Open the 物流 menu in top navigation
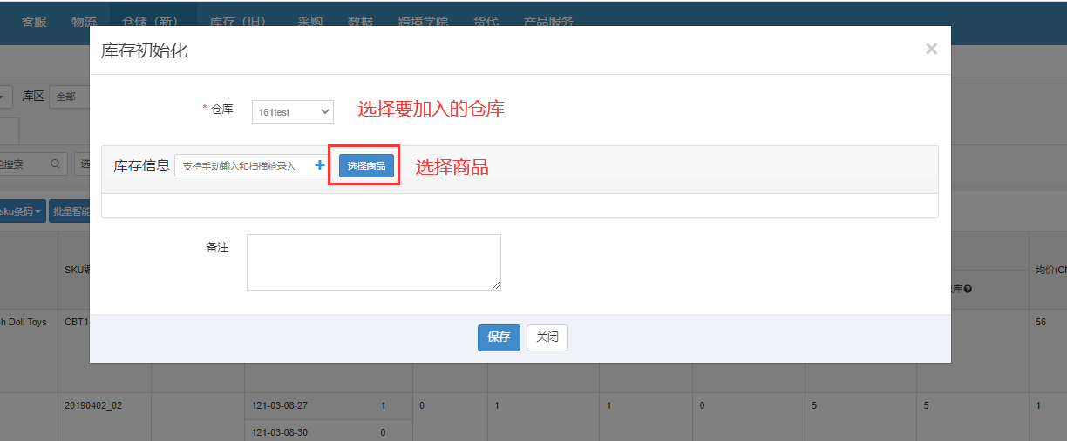 [84, 22]
